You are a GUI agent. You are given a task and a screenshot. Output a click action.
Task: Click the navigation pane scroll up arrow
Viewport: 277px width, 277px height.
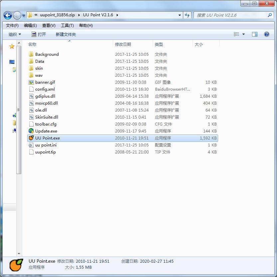(19, 43)
